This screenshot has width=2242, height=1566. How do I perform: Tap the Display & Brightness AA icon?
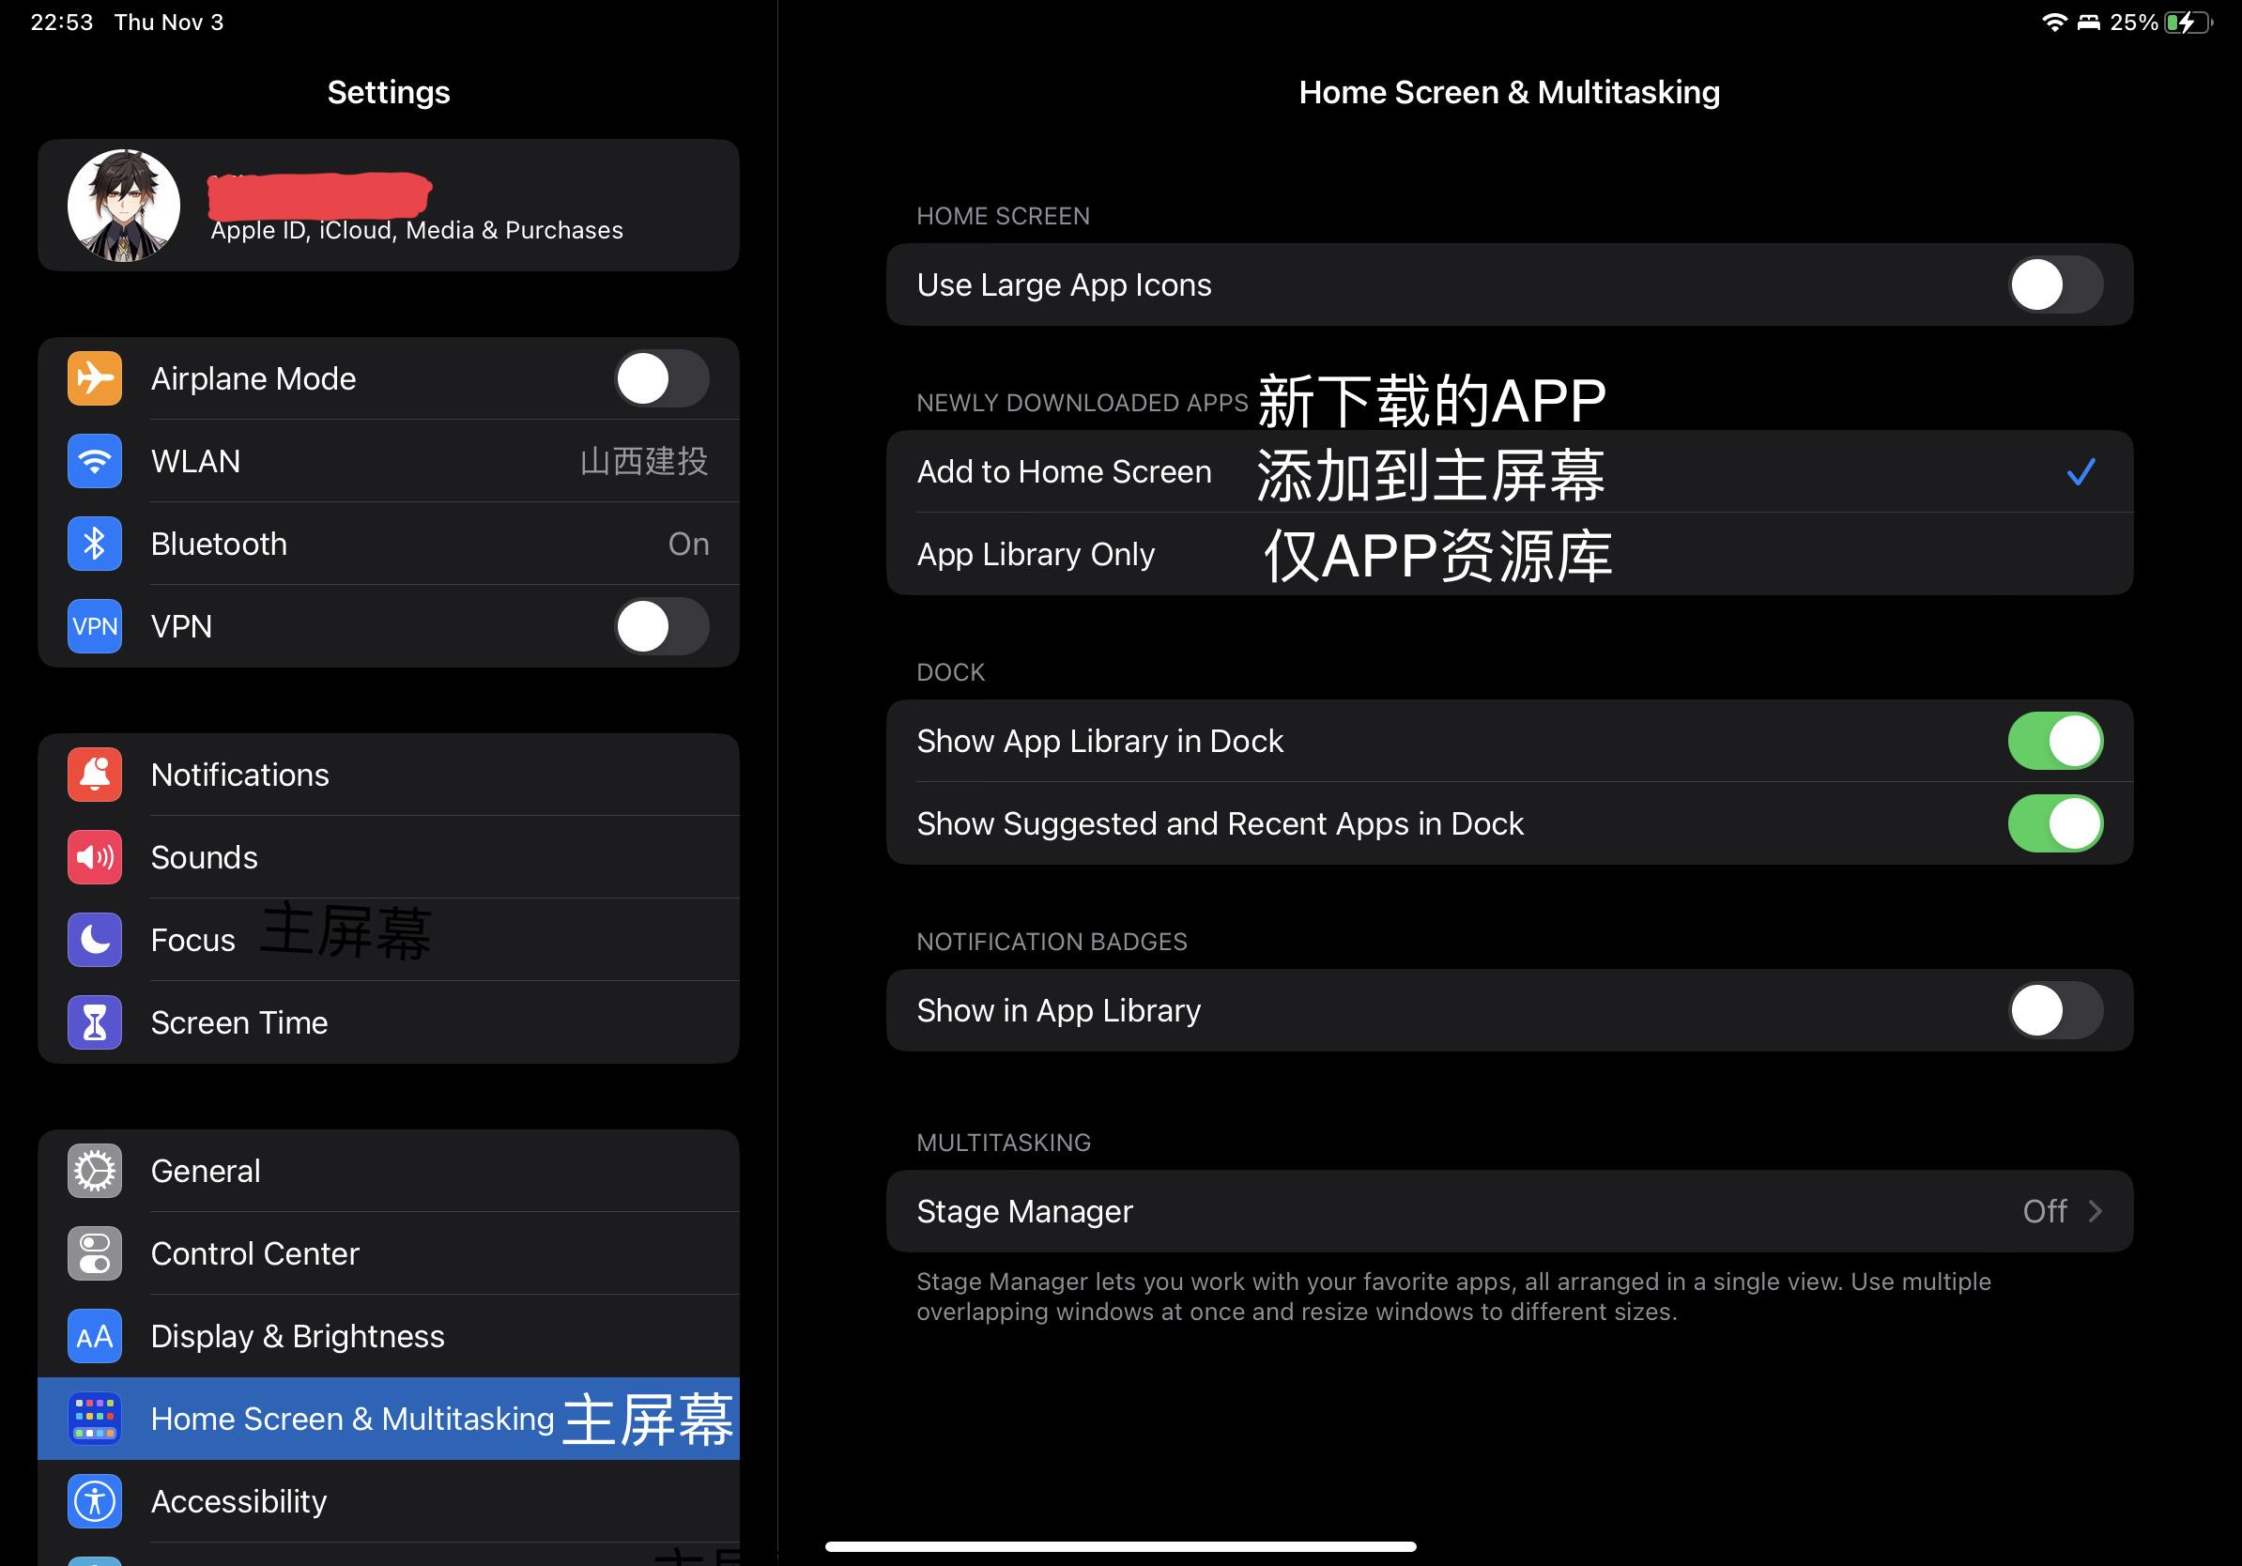click(95, 1336)
